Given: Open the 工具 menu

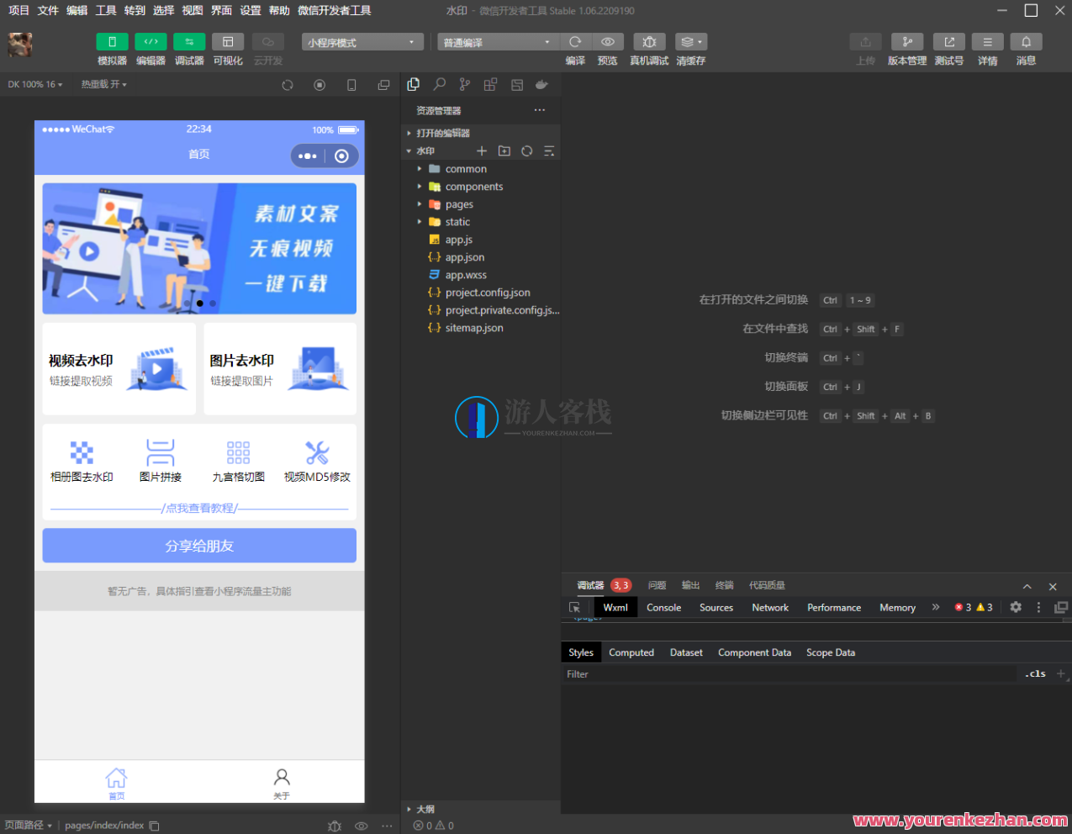Looking at the screenshot, I should click(105, 10).
